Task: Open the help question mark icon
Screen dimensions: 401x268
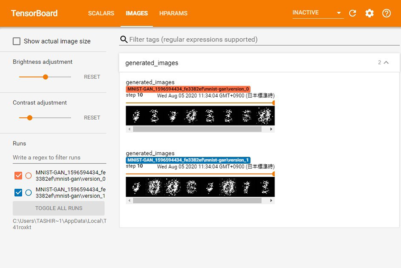Action: [386, 13]
